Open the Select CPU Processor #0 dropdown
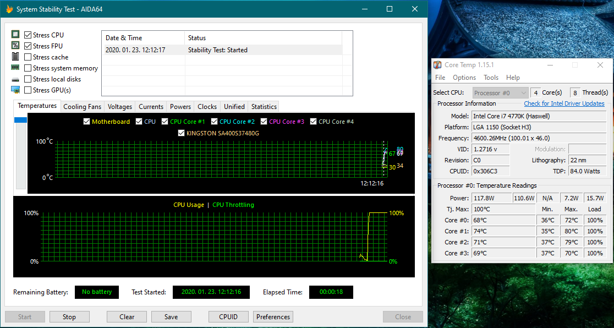Screen dimensions: 614x328 (x=501, y=93)
